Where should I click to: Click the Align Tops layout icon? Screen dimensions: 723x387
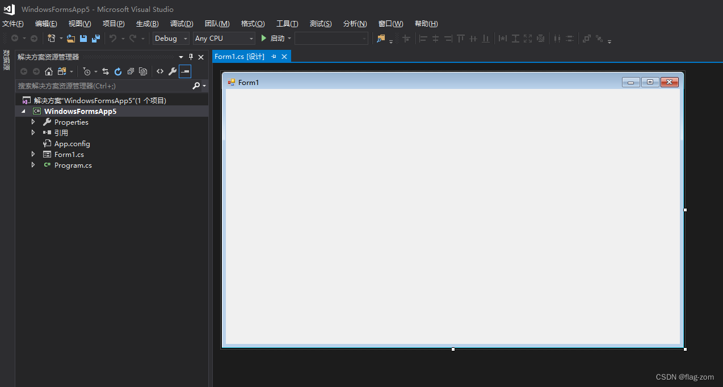(460, 38)
